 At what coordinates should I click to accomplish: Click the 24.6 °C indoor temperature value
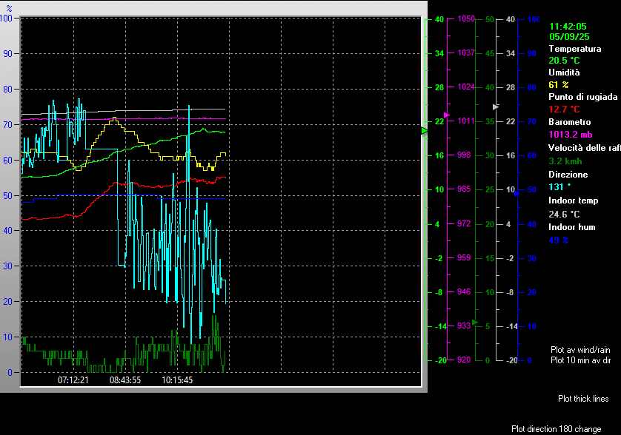click(564, 215)
